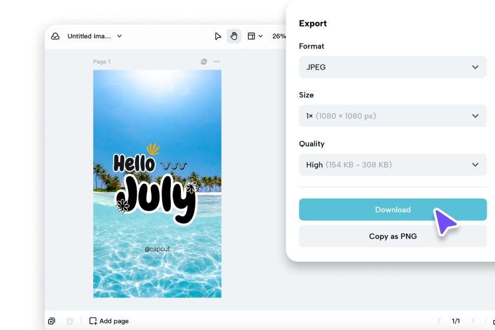This screenshot has height=330, width=495.
Task: Open the Quality High dropdown
Action: coord(392,165)
